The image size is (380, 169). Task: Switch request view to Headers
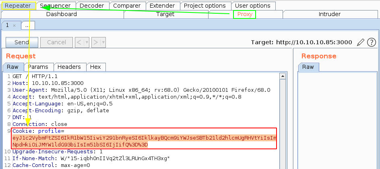69,67
